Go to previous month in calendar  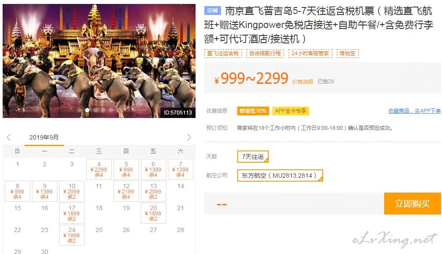[9, 137]
